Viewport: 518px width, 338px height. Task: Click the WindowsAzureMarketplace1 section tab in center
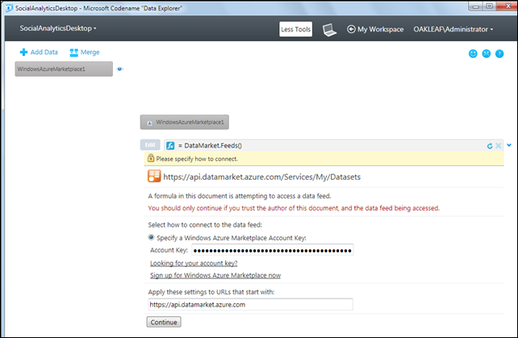click(x=184, y=123)
